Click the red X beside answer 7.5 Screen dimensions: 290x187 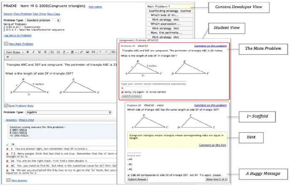[x=7, y=154]
